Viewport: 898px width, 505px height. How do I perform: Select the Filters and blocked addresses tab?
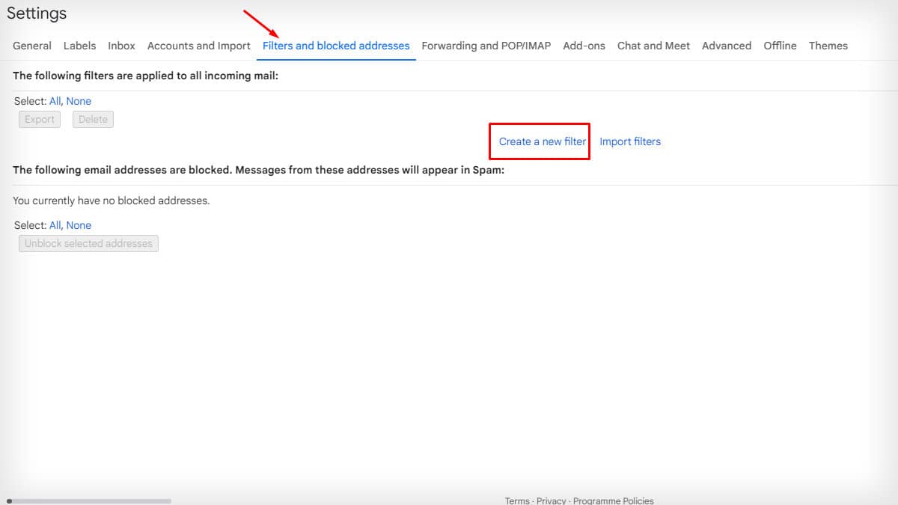tap(335, 46)
